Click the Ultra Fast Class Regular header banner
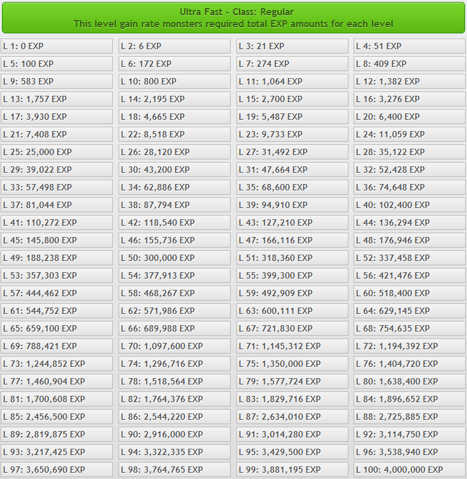Screen dimensions: 467x479 233,18
